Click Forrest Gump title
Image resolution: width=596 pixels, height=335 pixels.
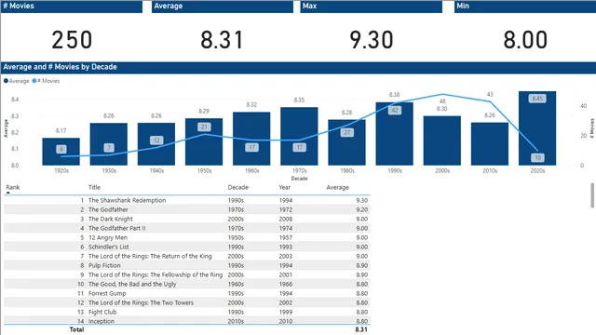(x=107, y=293)
